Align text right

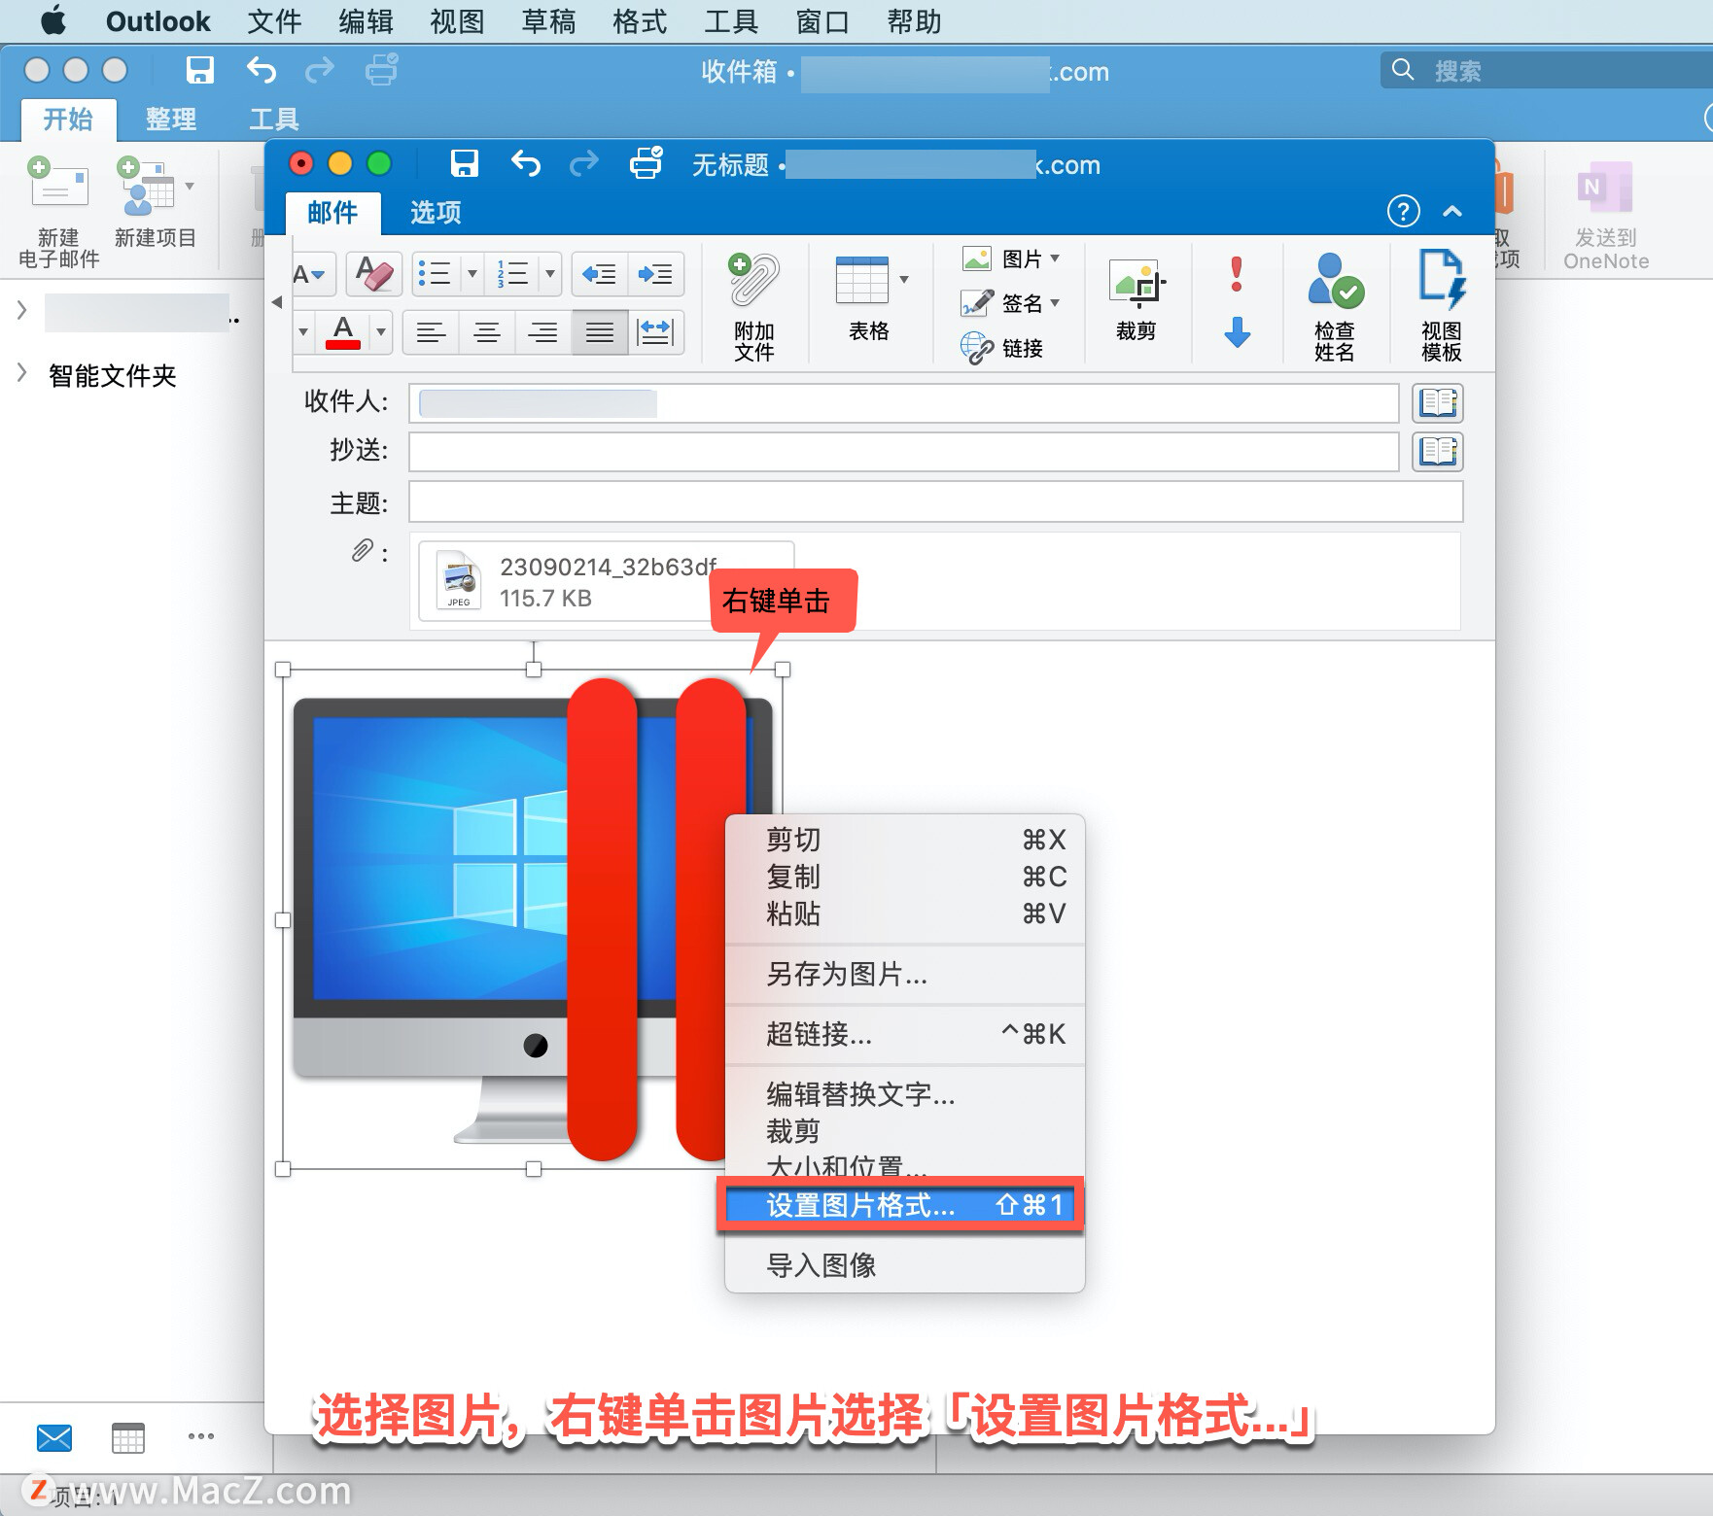coord(542,332)
